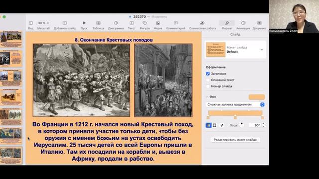Click the reverse gradient direction icon
The image size is (319, 179).
click(x=222, y=125)
